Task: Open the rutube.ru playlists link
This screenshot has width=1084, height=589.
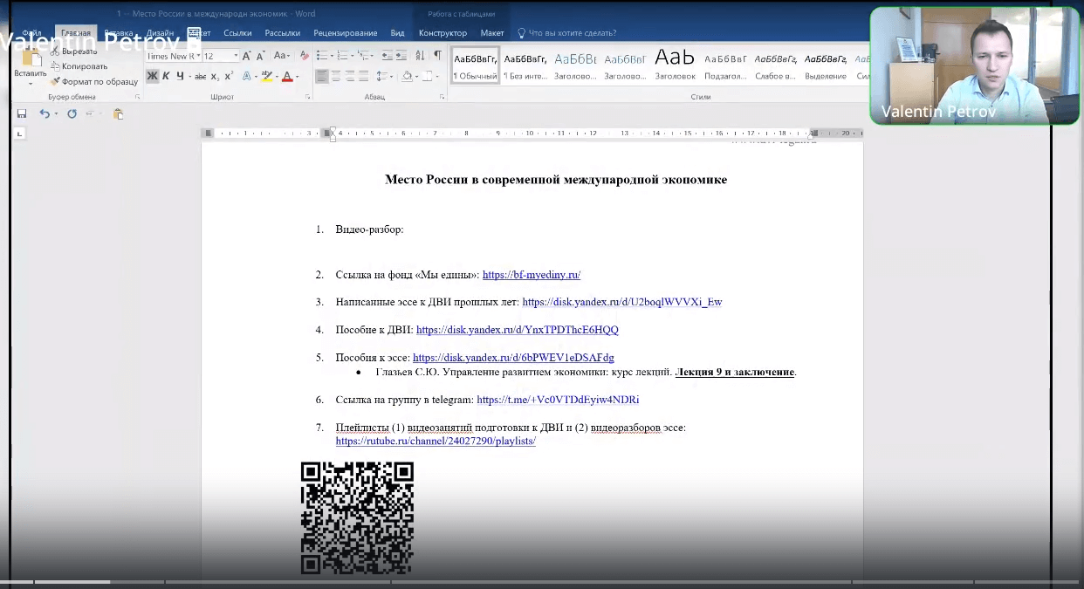Action: click(x=436, y=441)
